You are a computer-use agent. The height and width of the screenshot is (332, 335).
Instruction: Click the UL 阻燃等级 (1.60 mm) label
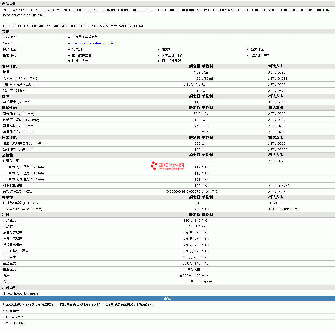click(21, 203)
